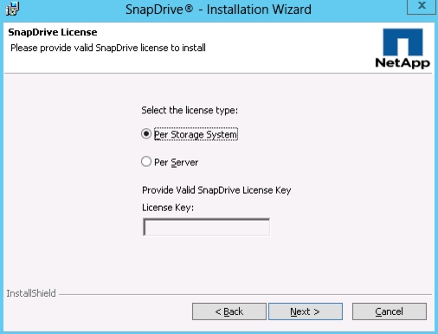Click into the License Key text box
Screen dimensions: 438x334
click(206, 228)
